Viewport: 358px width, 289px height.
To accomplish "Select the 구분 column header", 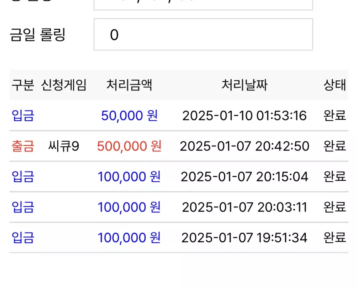I will point(23,85).
